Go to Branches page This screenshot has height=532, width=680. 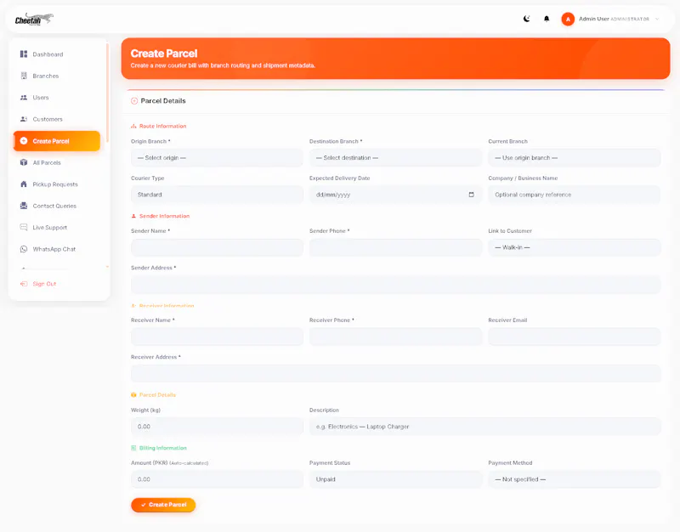[x=57, y=76]
